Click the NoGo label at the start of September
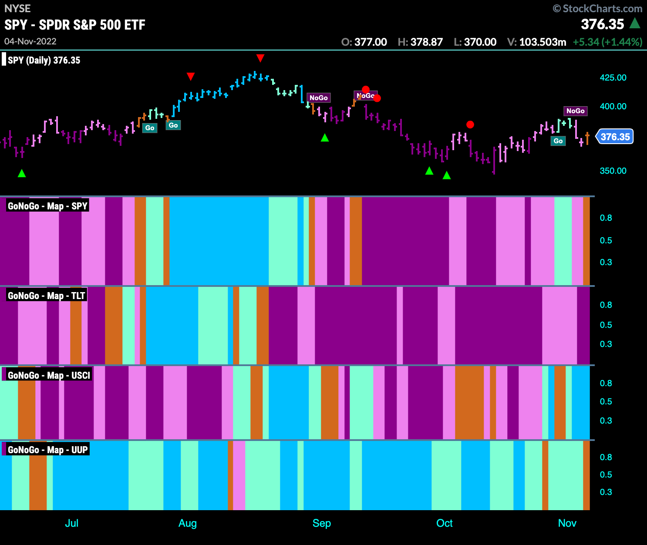 (319, 98)
